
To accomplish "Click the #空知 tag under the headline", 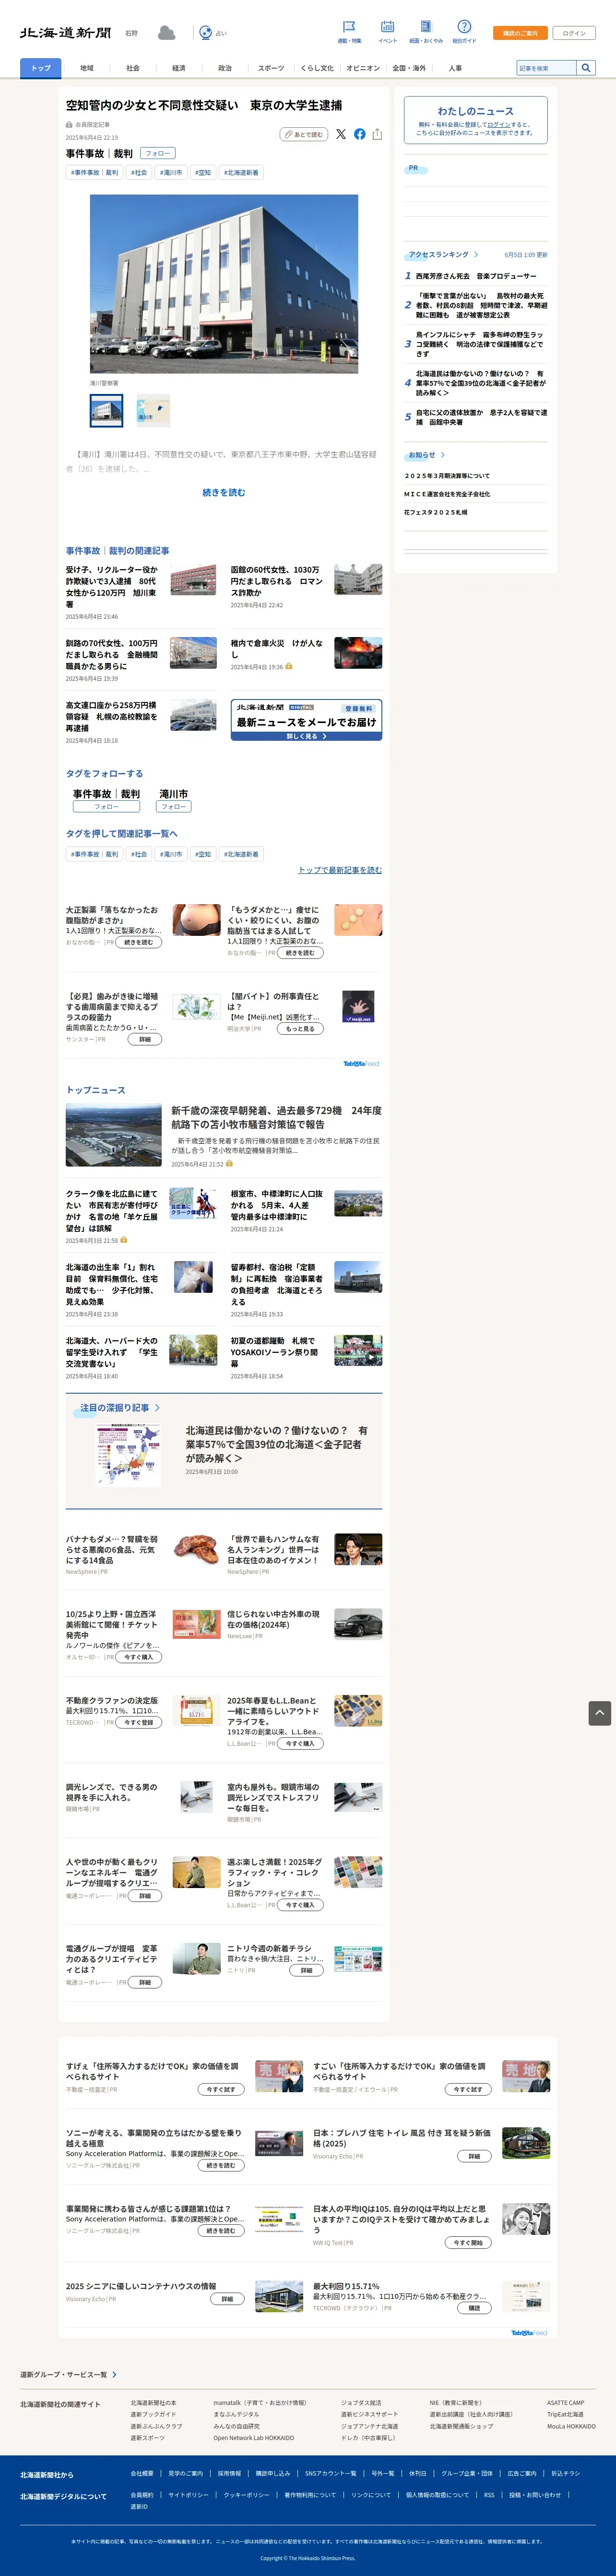I will pyautogui.click(x=202, y=172).
